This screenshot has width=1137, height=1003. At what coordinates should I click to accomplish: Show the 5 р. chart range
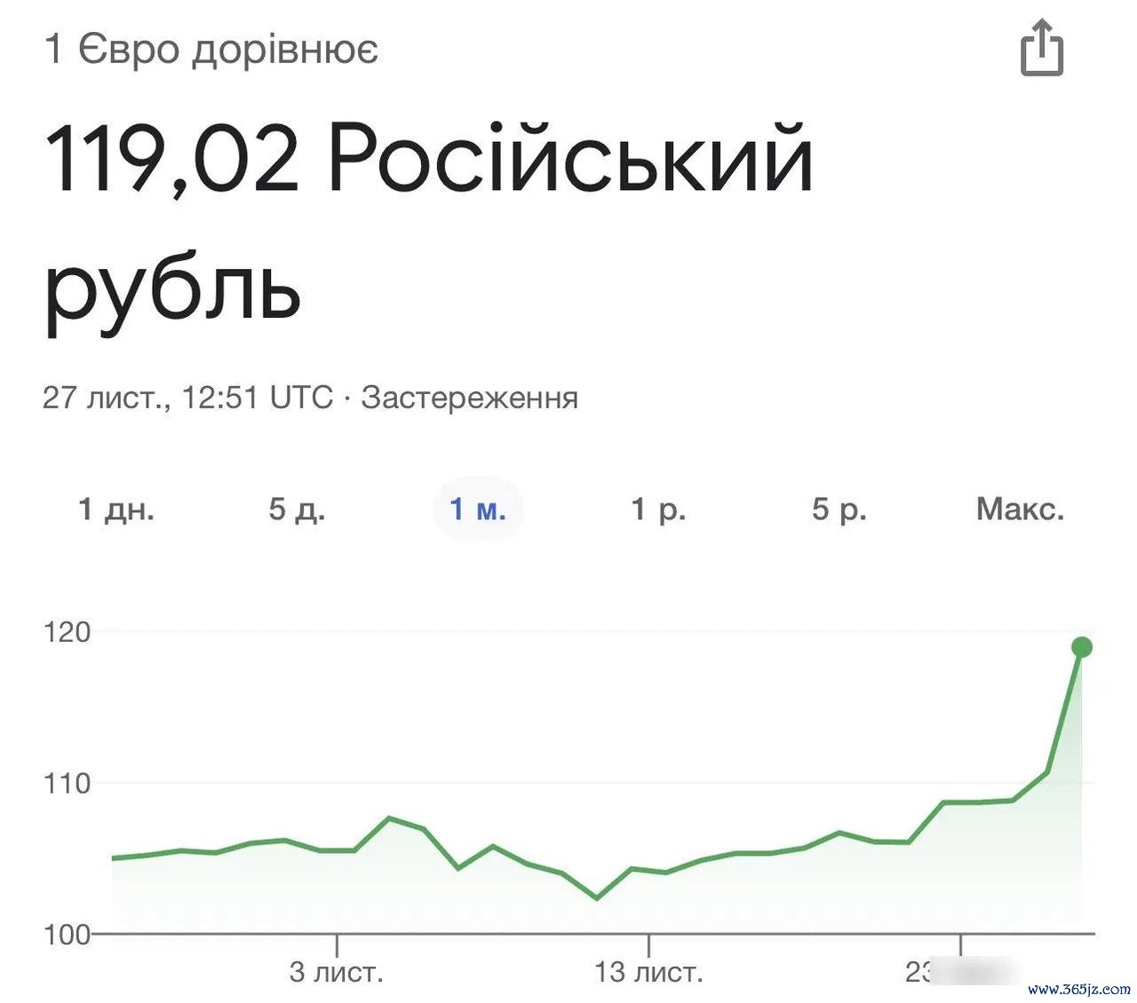[839, 509]
